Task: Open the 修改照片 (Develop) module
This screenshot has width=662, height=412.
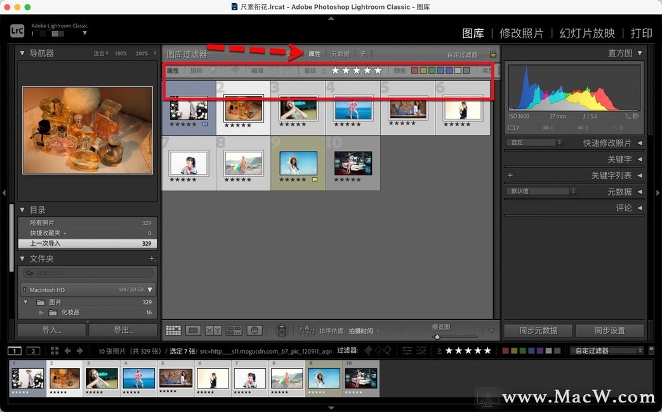Action: click(521, 33)
